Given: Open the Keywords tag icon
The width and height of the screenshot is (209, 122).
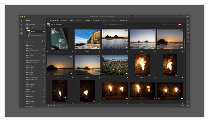Looking at the screenshot, I should pyautogui.click(x=188, y=102).
